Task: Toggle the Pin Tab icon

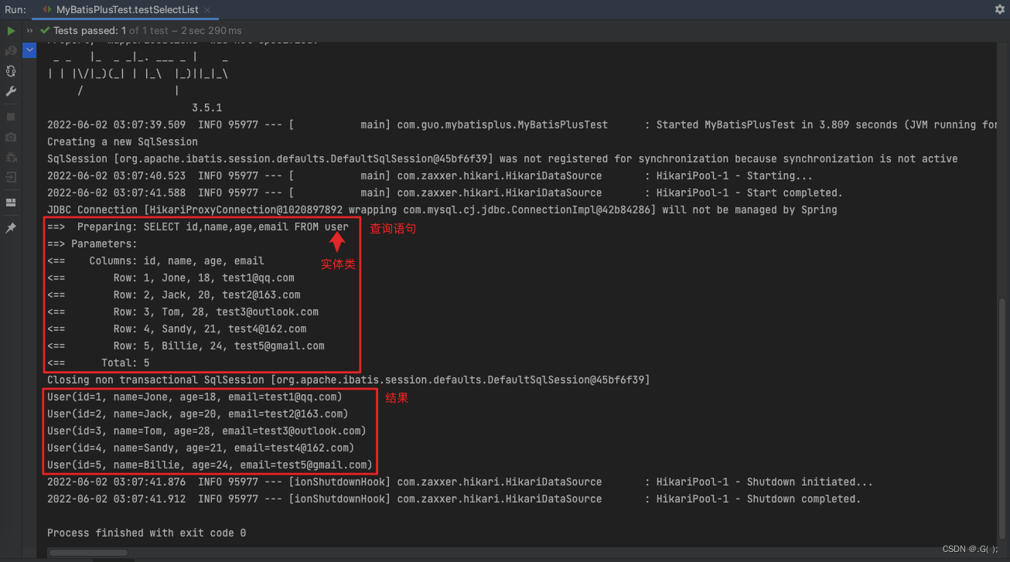Action: (11, 229)
